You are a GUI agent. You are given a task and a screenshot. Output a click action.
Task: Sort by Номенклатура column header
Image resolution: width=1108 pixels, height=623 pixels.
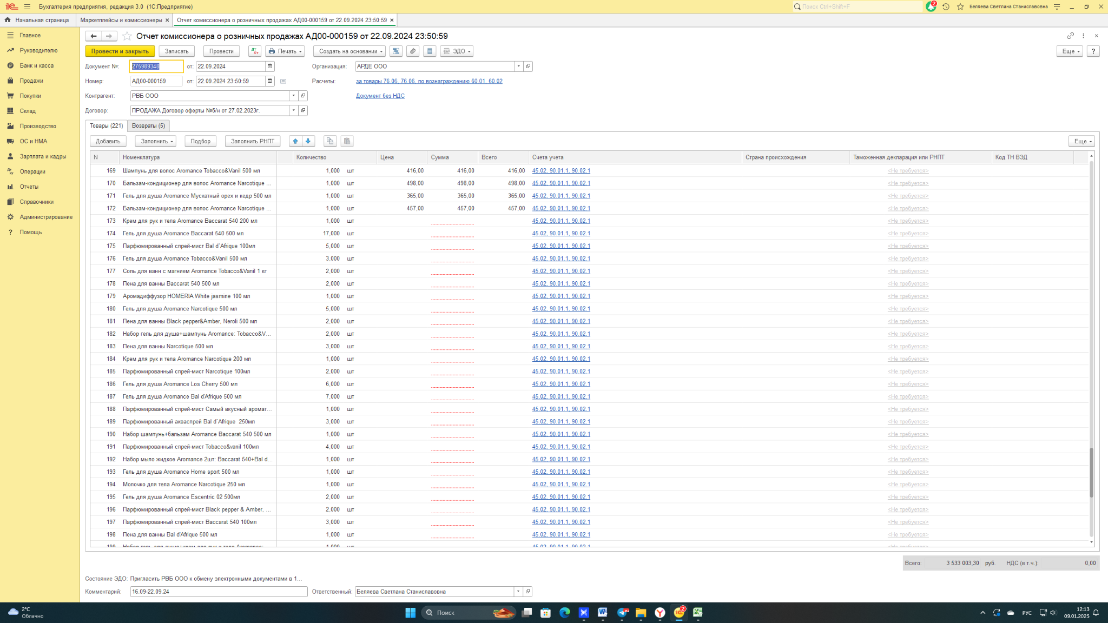pos(199,157)
